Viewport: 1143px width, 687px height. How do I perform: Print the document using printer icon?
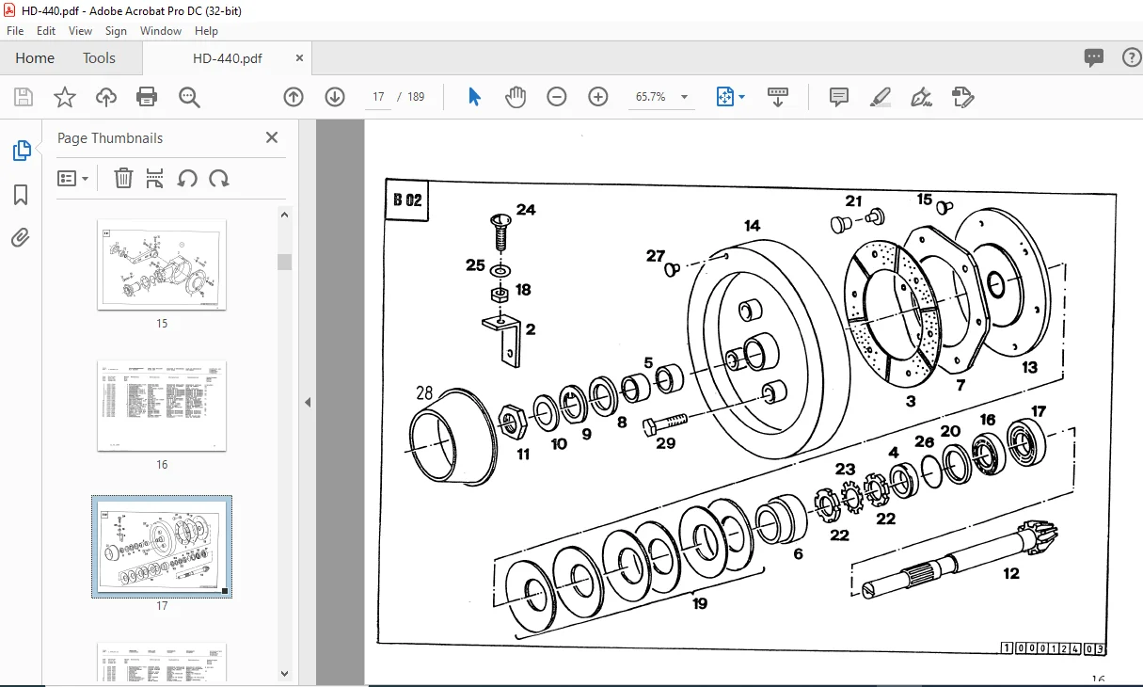(147, 97)
